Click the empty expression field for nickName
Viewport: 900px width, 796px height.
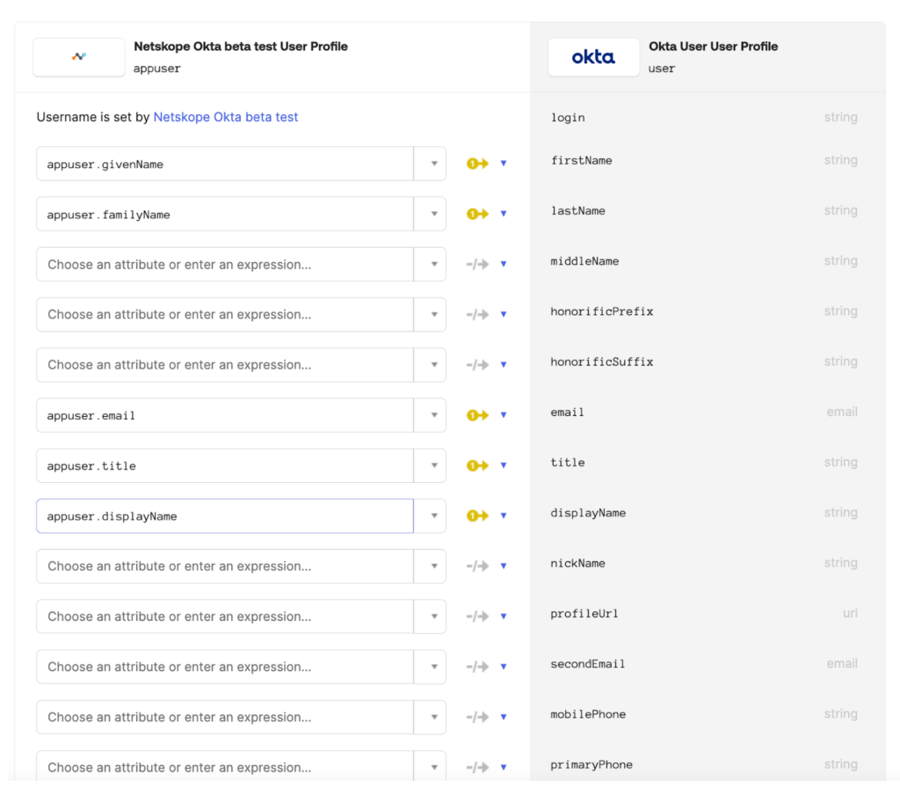click(x=225, y=566)
